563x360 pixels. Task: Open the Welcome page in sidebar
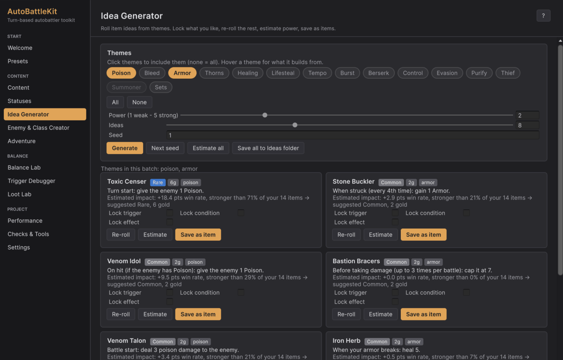pos(45,48)
